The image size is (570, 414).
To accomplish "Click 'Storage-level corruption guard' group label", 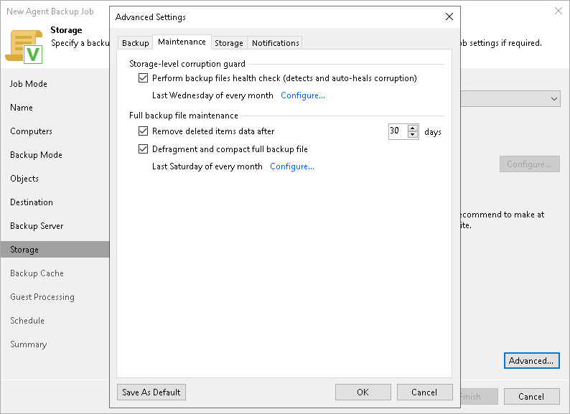I will (187, 64).
